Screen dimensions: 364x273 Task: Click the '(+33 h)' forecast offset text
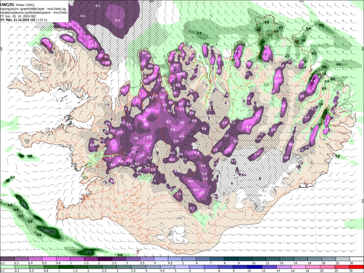(x=42, y=20)
